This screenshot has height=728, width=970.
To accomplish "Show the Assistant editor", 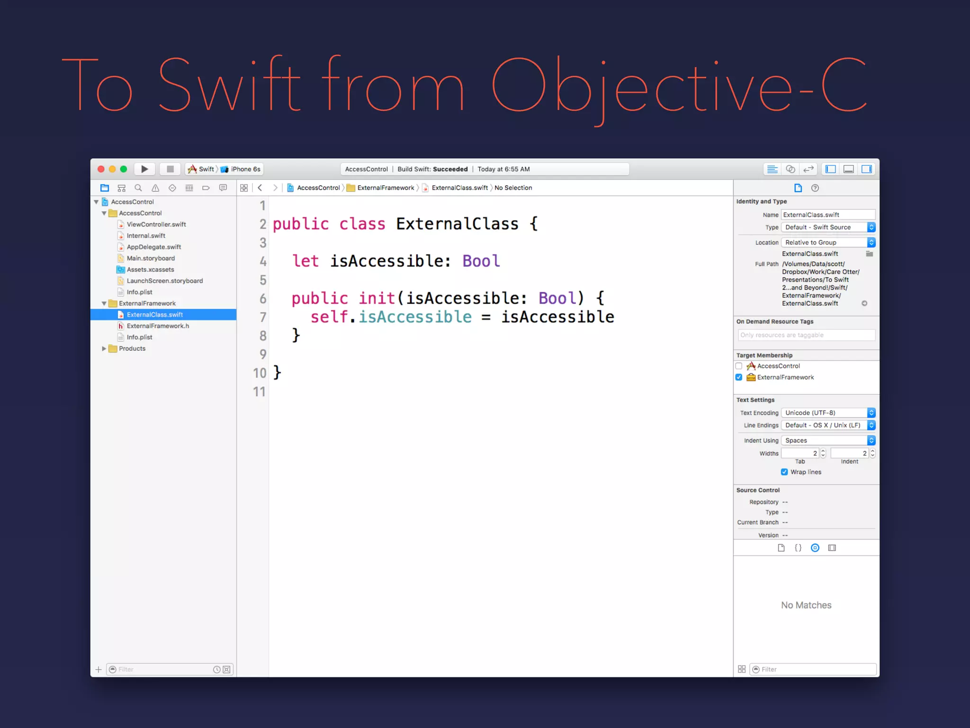I will tap(790, 169).
